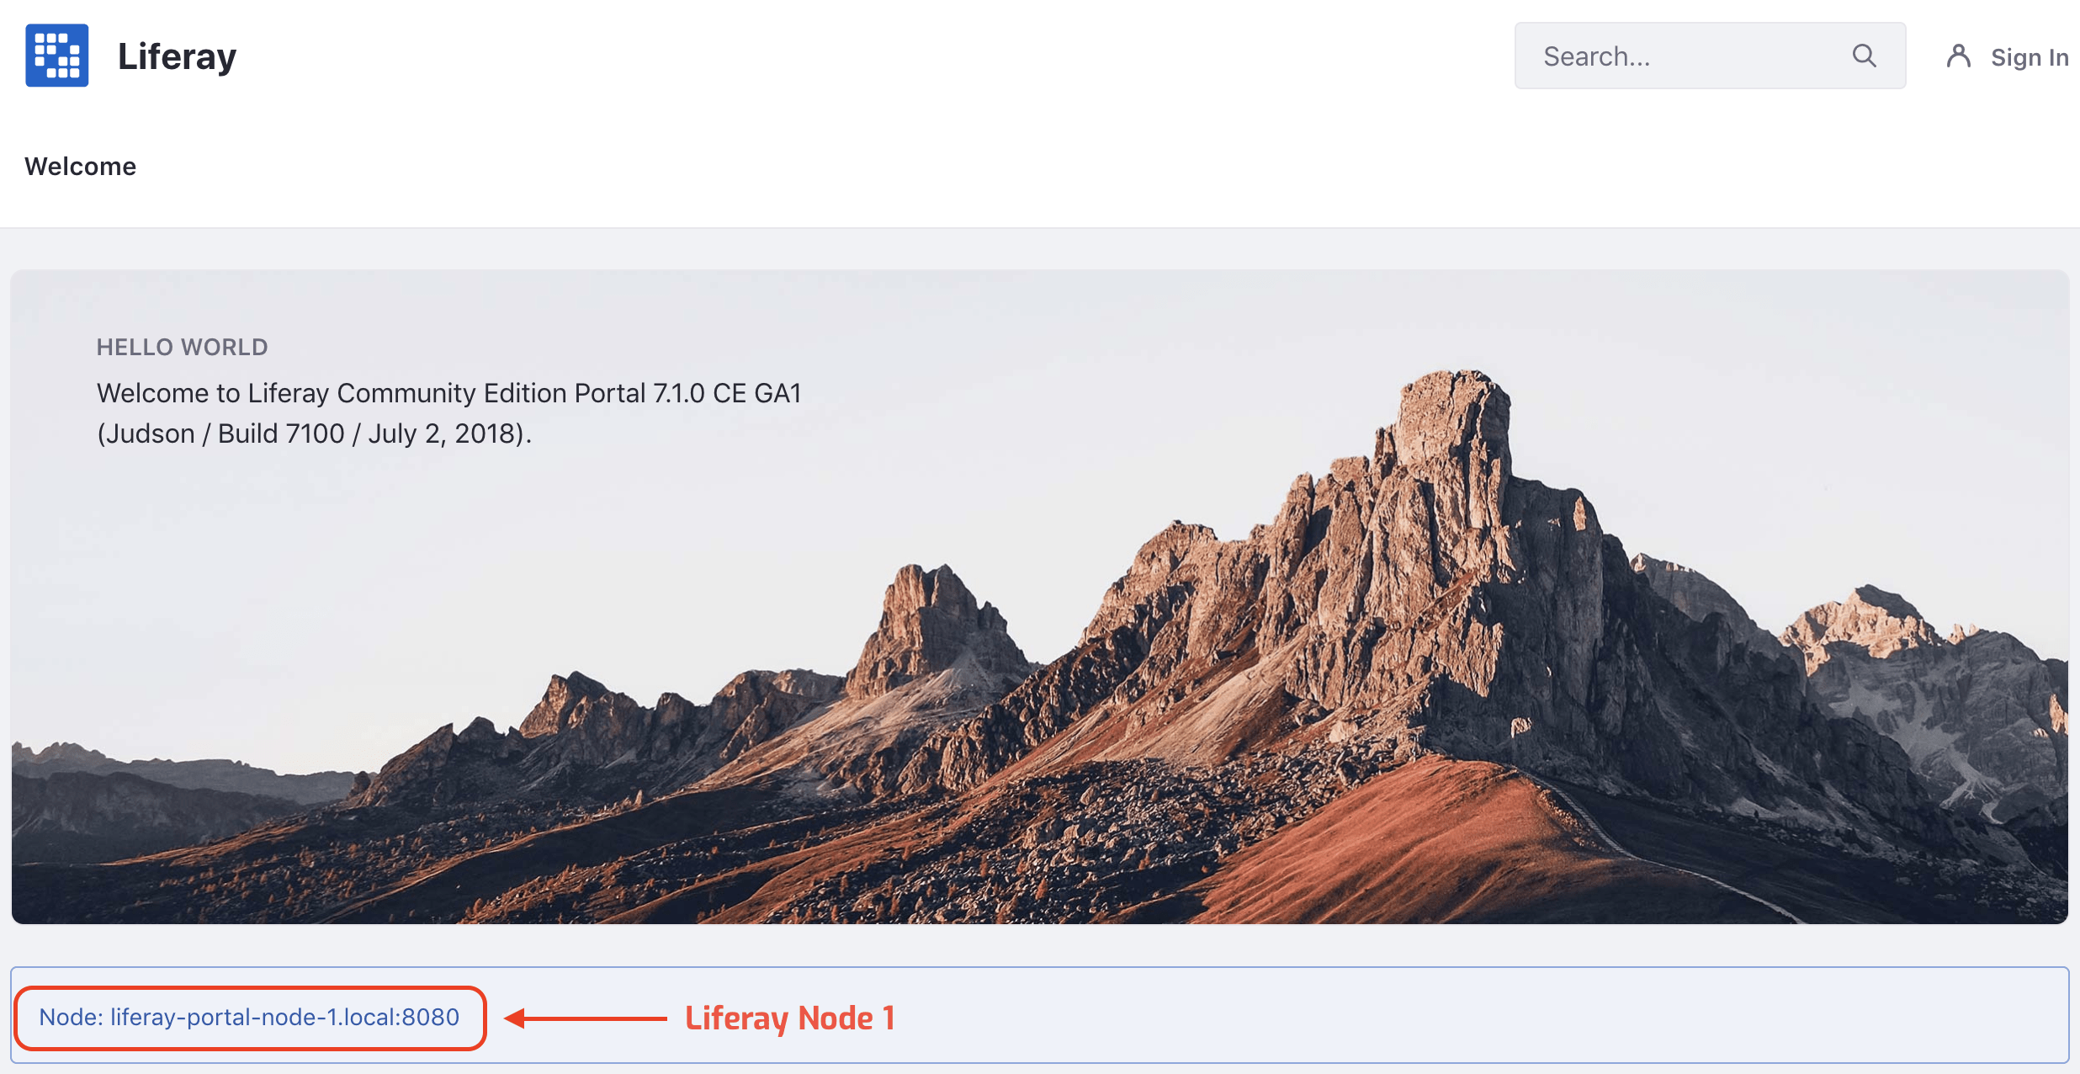Open the Sign In link
This screenshot has width=2080, height=1074.
pyautogui.click(x=2030, y=57)
